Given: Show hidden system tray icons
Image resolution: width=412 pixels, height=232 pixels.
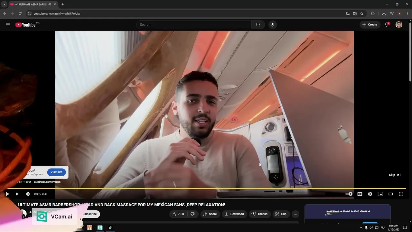Looking at the screenshot, I should click(x=361, y=228).
